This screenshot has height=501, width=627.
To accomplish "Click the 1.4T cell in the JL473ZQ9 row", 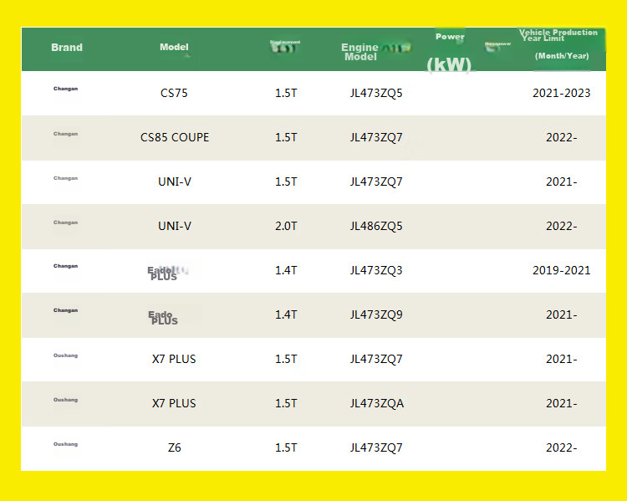I will [x=286, y=315].
